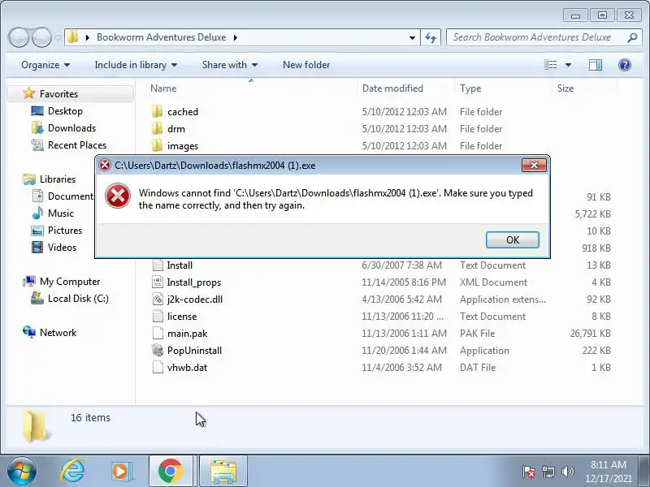Open the Help icon

tap(624, 65)
